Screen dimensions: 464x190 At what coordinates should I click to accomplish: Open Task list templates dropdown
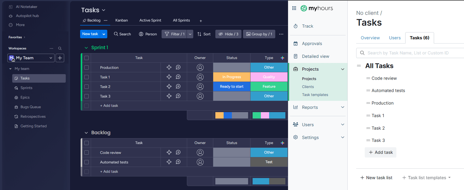pyautogui.click(x=426, y=178)
